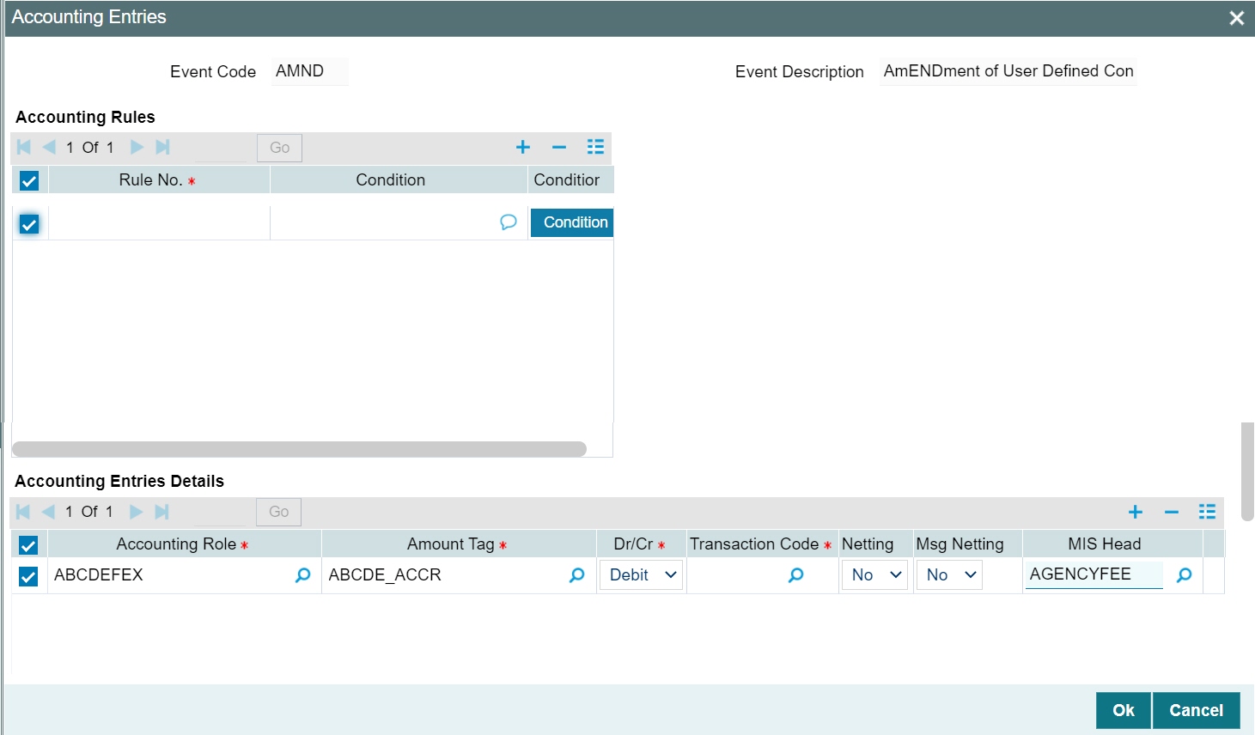Click the MIS Head column header
The image size is (1255, 735).
[1112, 544]
